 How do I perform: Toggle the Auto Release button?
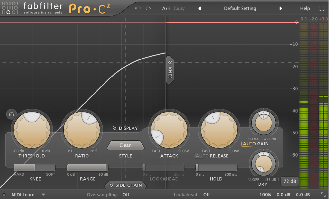(x=202, y=156)
